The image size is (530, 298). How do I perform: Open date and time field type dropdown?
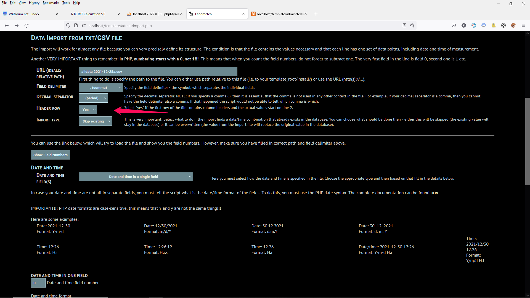(x=136, y=177)
